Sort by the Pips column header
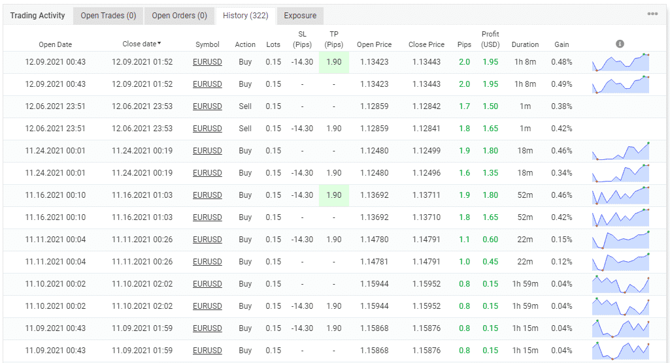The width and height of the screenshot is (670, 363). click(464, 44)
